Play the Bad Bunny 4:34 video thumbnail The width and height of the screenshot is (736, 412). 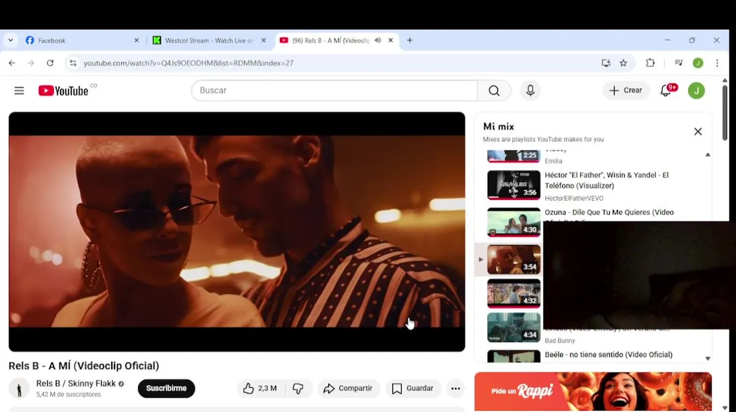514,327
